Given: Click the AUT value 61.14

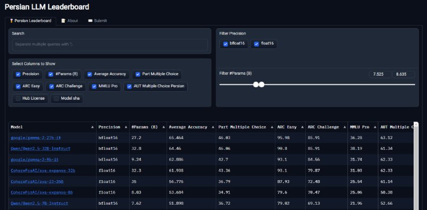Looking at the screenshot, I should pos(386,181).
